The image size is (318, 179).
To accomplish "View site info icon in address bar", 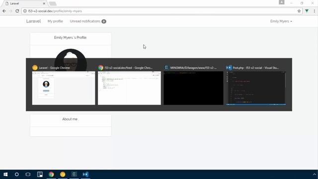I will point(25,11).
